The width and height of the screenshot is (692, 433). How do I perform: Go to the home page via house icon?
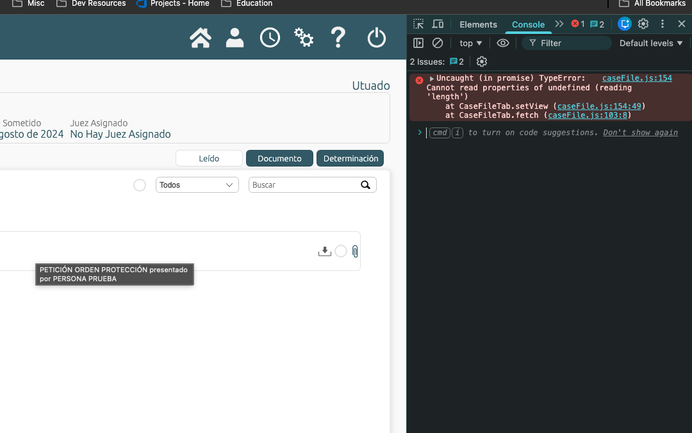[201, 38]
